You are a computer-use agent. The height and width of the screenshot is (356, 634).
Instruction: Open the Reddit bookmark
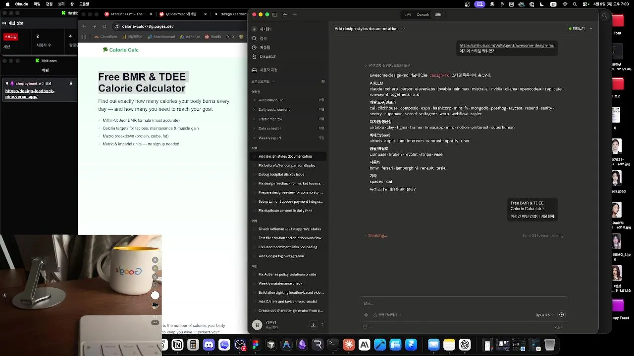213,37
